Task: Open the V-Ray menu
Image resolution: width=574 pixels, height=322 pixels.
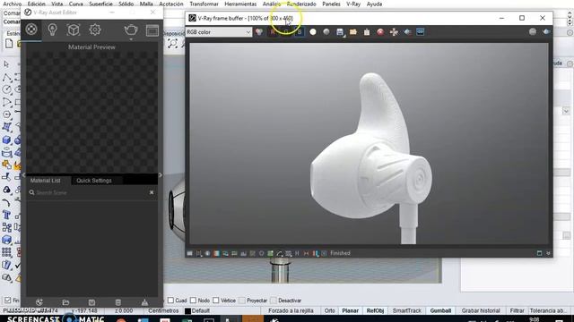Action: coord(353,4)
